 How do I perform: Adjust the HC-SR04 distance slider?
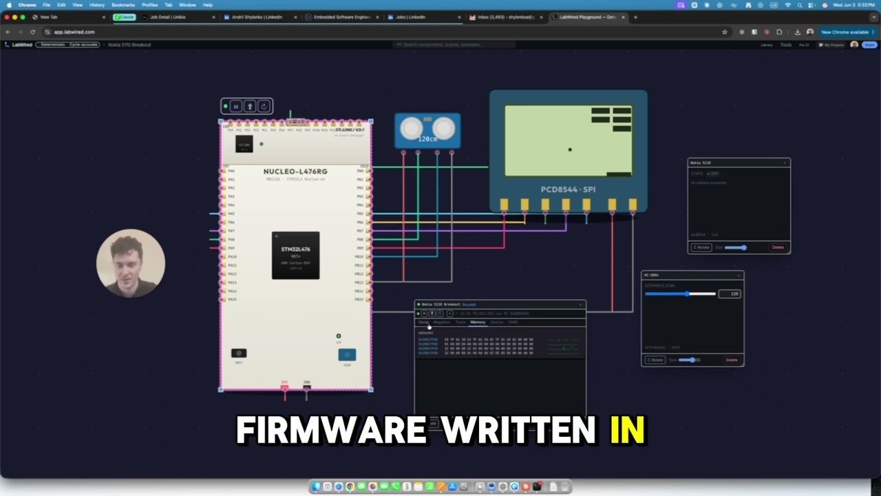tap(680, 293)
